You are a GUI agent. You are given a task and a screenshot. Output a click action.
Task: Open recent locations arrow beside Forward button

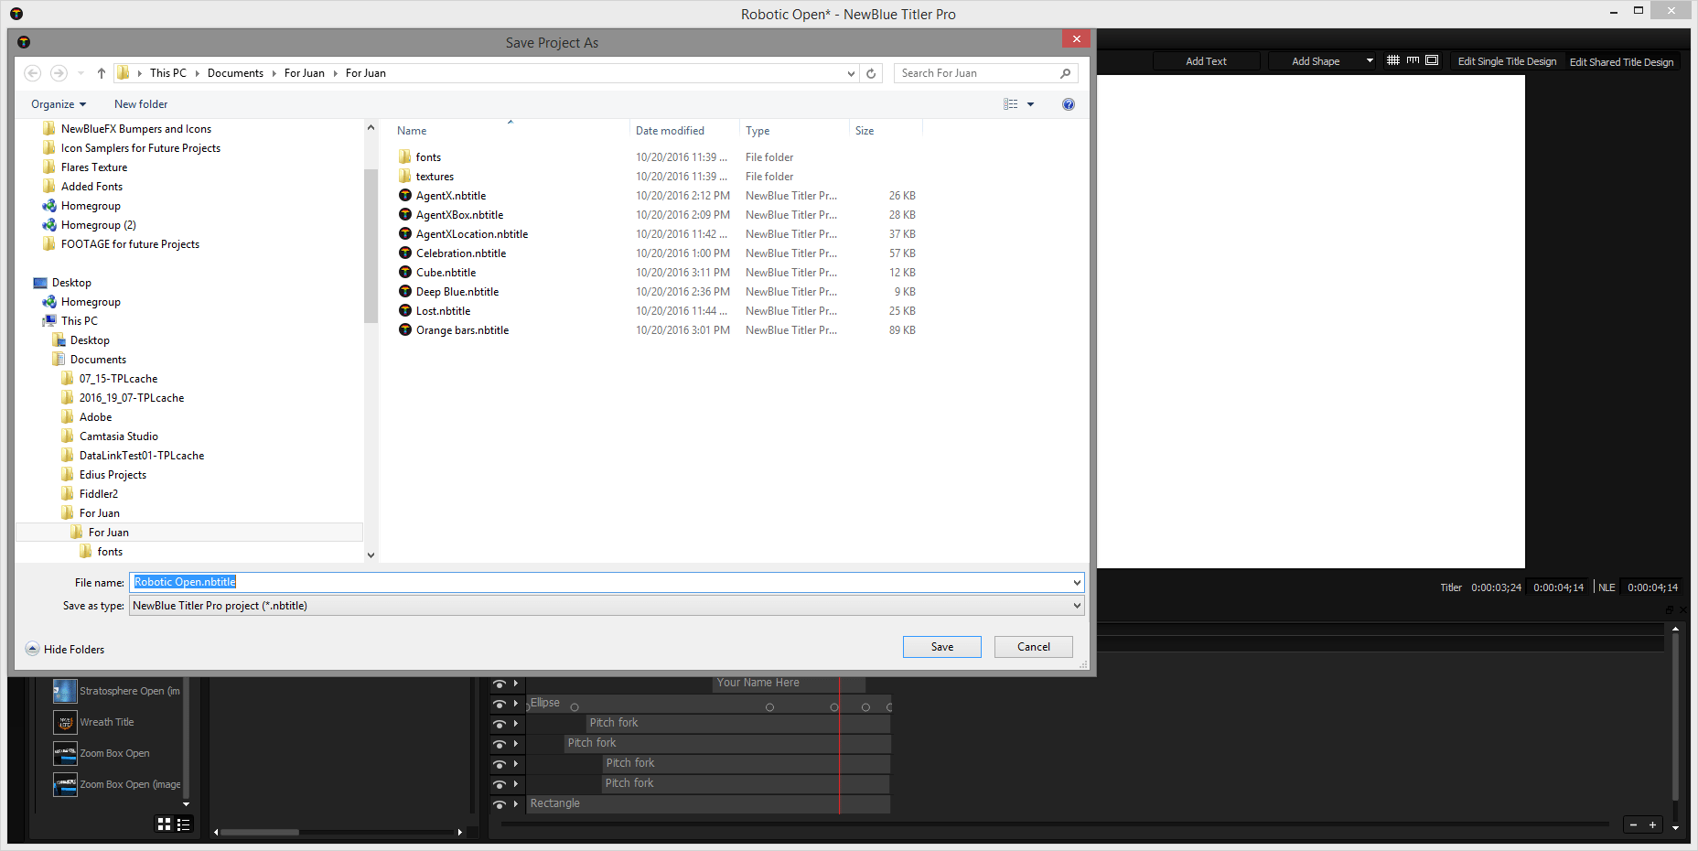pos(81,73)
